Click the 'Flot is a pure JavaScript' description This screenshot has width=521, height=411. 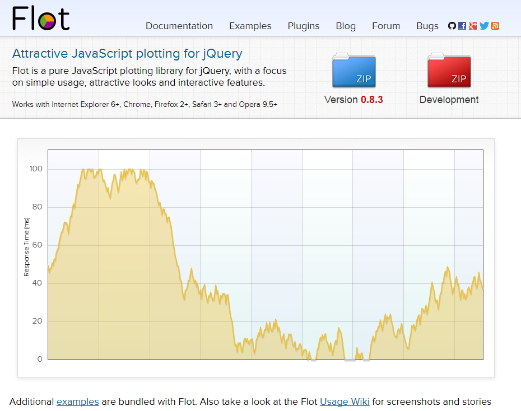pos(149,77)
